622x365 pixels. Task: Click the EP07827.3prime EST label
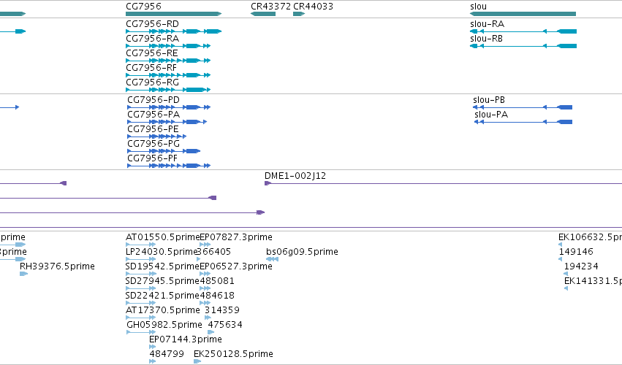click(235, 237)
